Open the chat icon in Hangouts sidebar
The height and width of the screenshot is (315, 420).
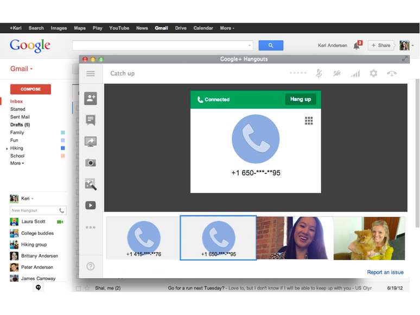(91, 120)
